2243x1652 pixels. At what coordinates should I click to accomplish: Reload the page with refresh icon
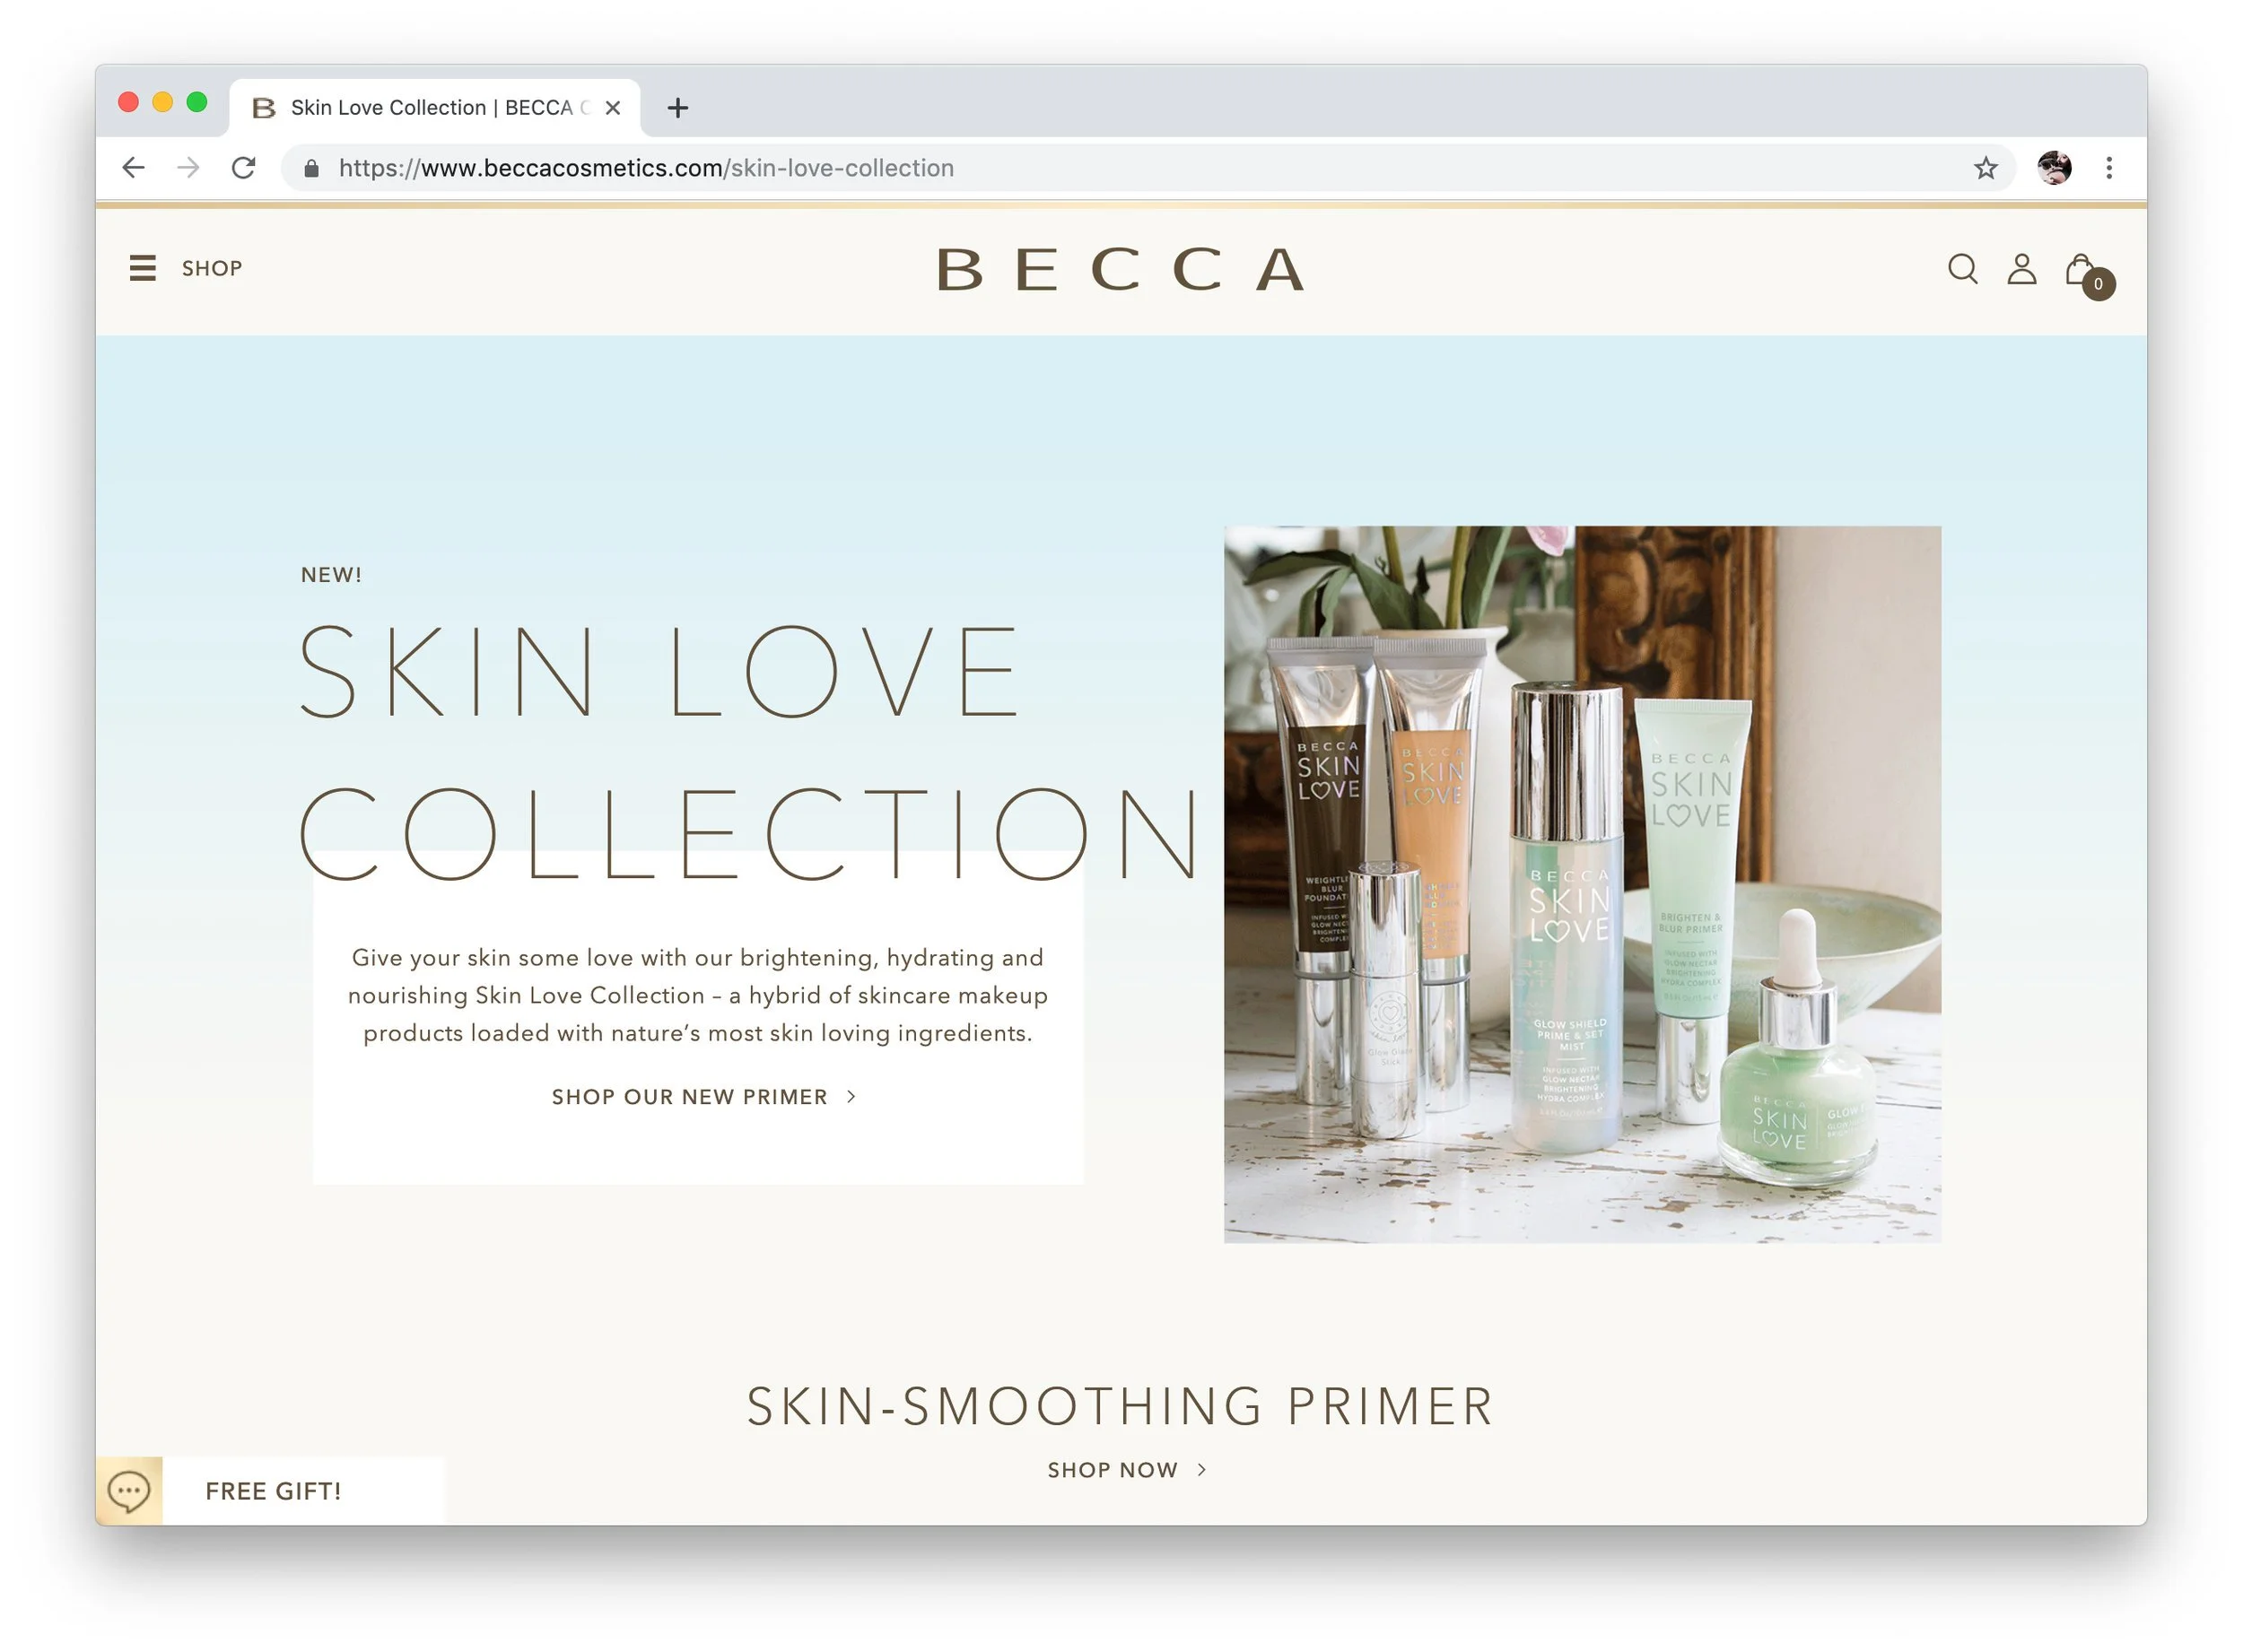click(x=243, y=168)
